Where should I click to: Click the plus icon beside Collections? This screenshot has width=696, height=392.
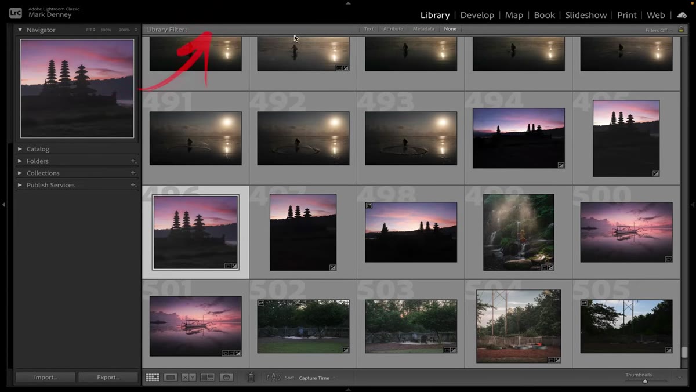(133, 173)
